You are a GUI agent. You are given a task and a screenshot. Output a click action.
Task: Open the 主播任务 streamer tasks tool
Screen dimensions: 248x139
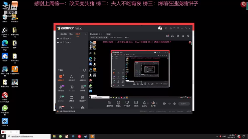(82, 78)
